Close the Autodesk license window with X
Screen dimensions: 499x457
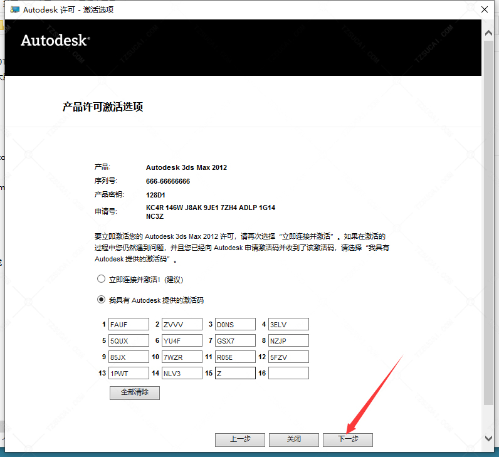pos(485,9)
